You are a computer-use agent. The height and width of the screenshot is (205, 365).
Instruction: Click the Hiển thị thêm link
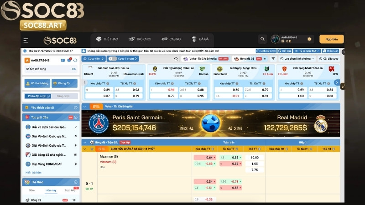33,173
